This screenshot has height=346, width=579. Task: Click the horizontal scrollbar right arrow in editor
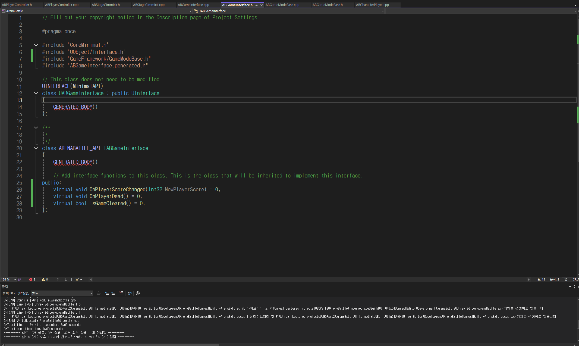(x=528, y=279)
